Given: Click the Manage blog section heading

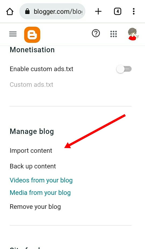Looking at the screenshot, I should pos(32,132).
